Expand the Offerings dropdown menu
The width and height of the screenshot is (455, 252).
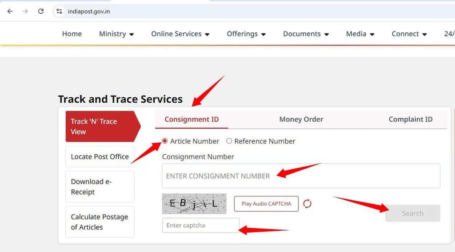coord(246,34)
